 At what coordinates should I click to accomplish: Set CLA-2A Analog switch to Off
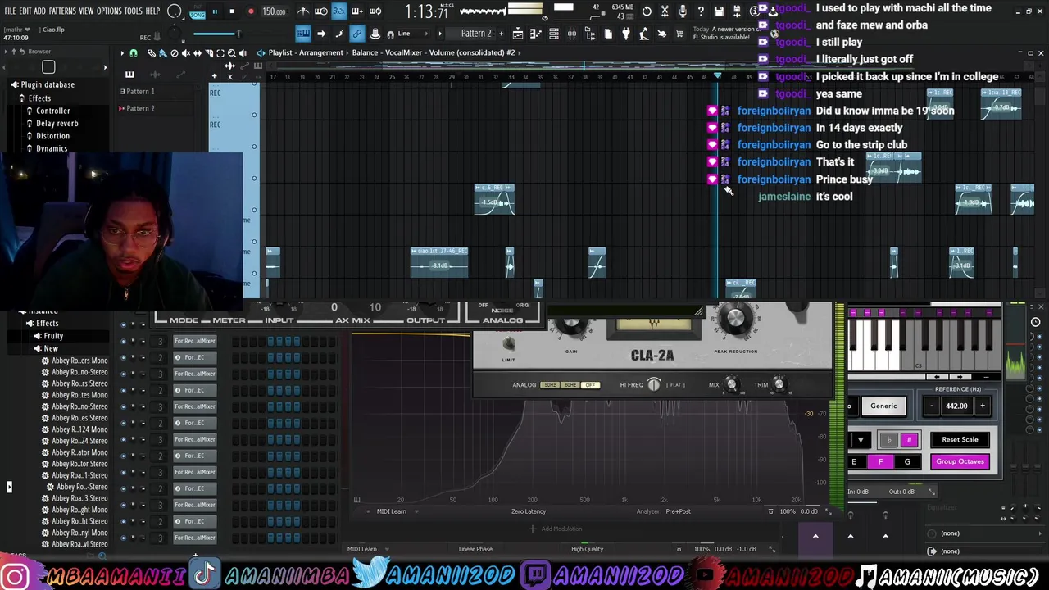590,385
